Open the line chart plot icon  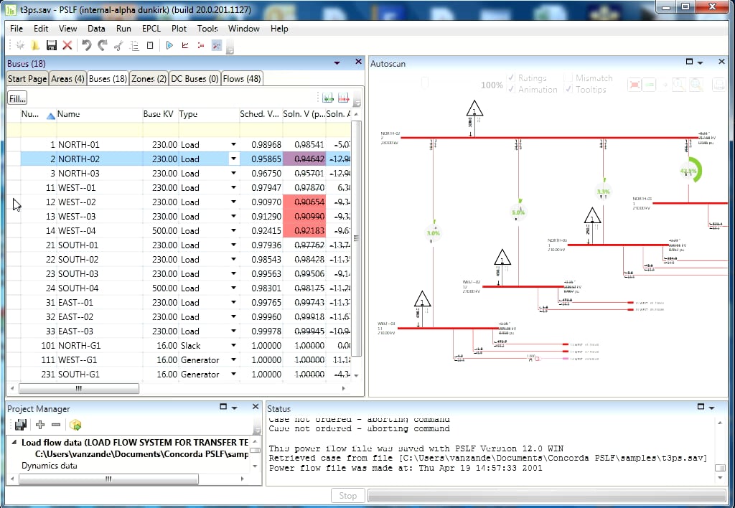[185, 45]
